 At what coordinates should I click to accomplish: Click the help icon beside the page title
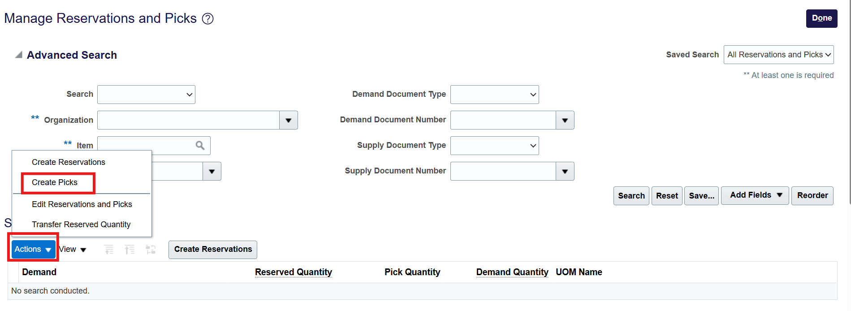click(x=207, y=19)
